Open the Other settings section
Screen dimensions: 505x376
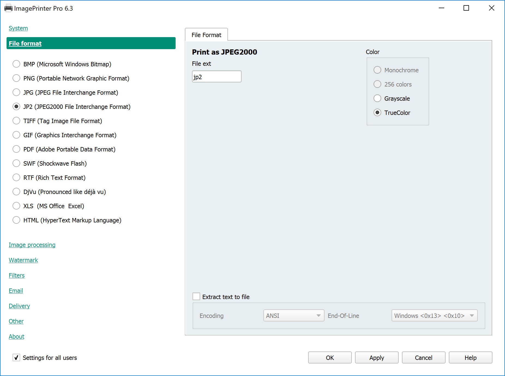pyautogui.click(x=16, y=321)
